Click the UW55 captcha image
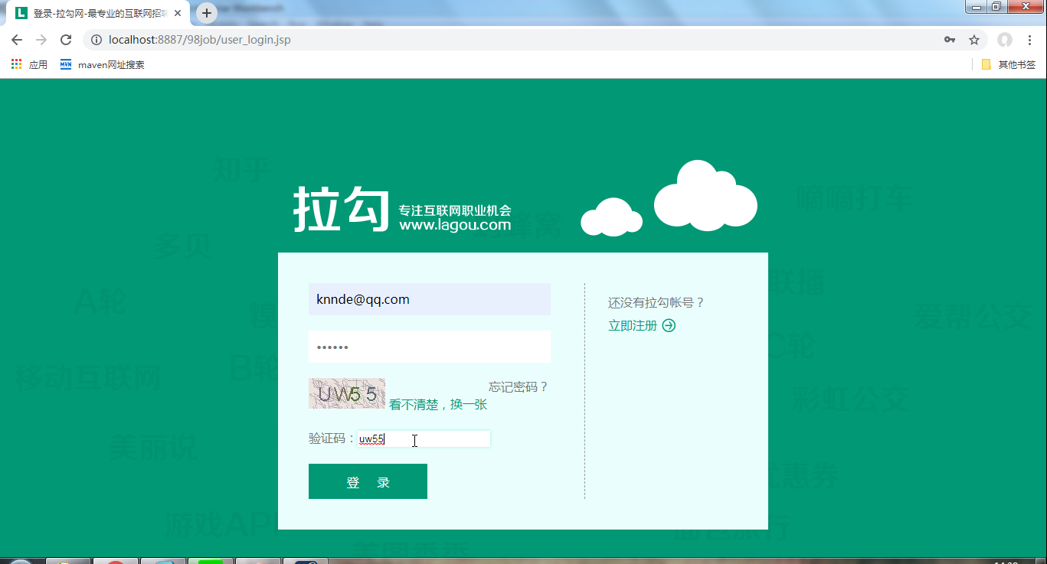1047x564 pixels. 347,393
